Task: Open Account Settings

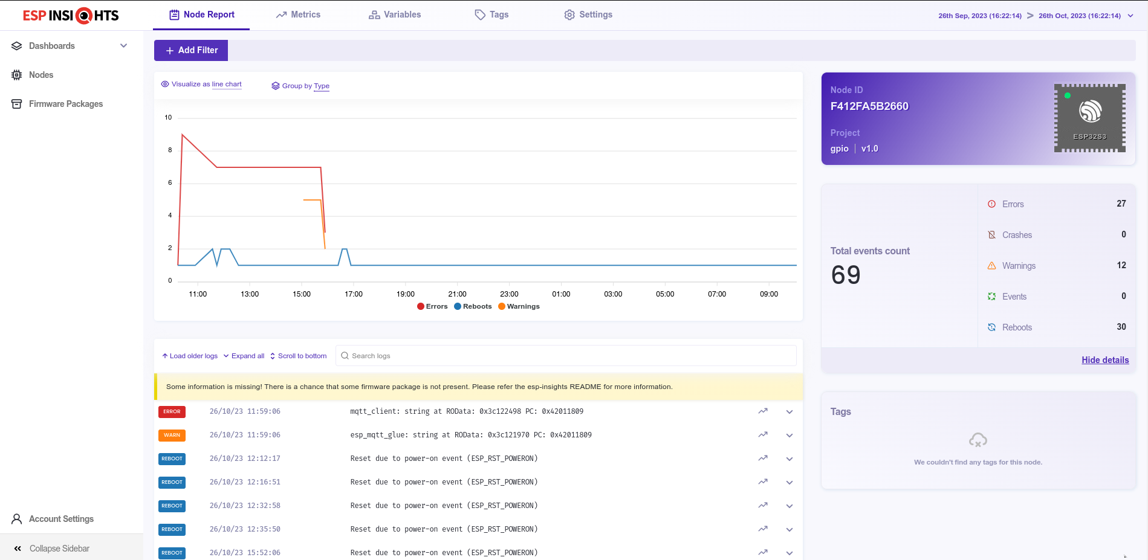Action: click(61, 519)
